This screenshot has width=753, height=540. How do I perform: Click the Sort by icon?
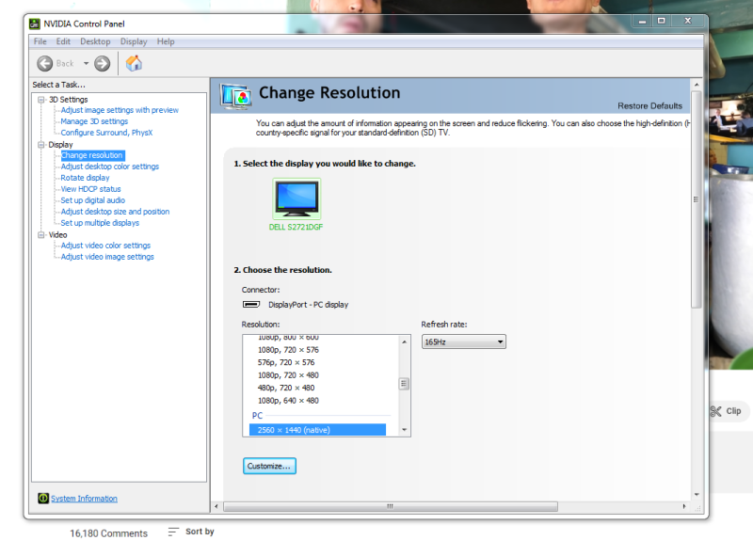[172, 532]
